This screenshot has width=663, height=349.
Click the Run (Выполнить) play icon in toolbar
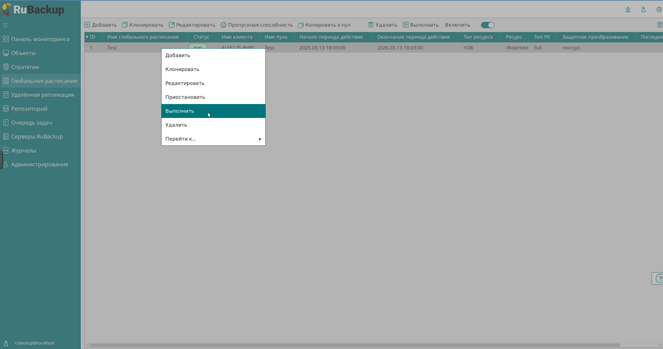[x=406, y=25]
